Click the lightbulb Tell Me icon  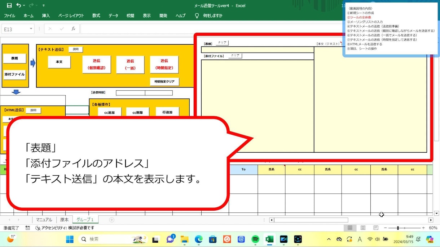point(197,16)
